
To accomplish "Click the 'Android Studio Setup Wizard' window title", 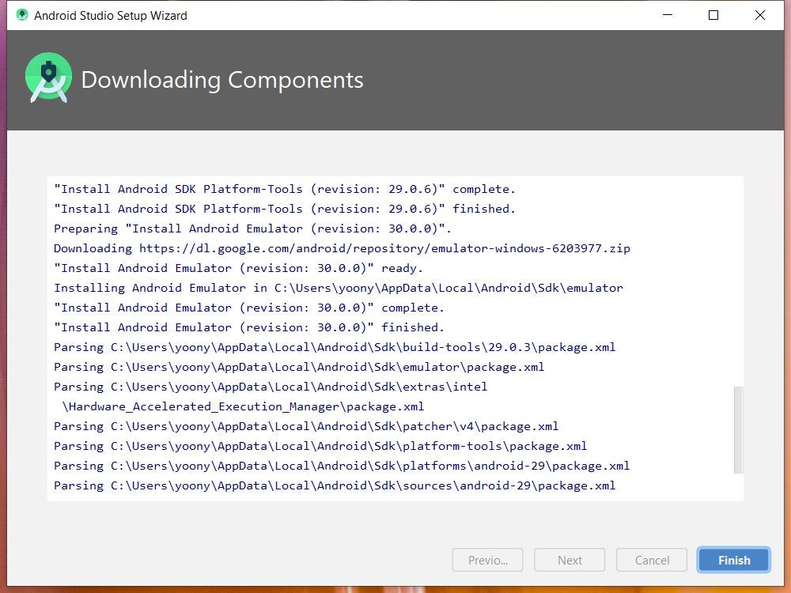I will (x=111, y=16).
